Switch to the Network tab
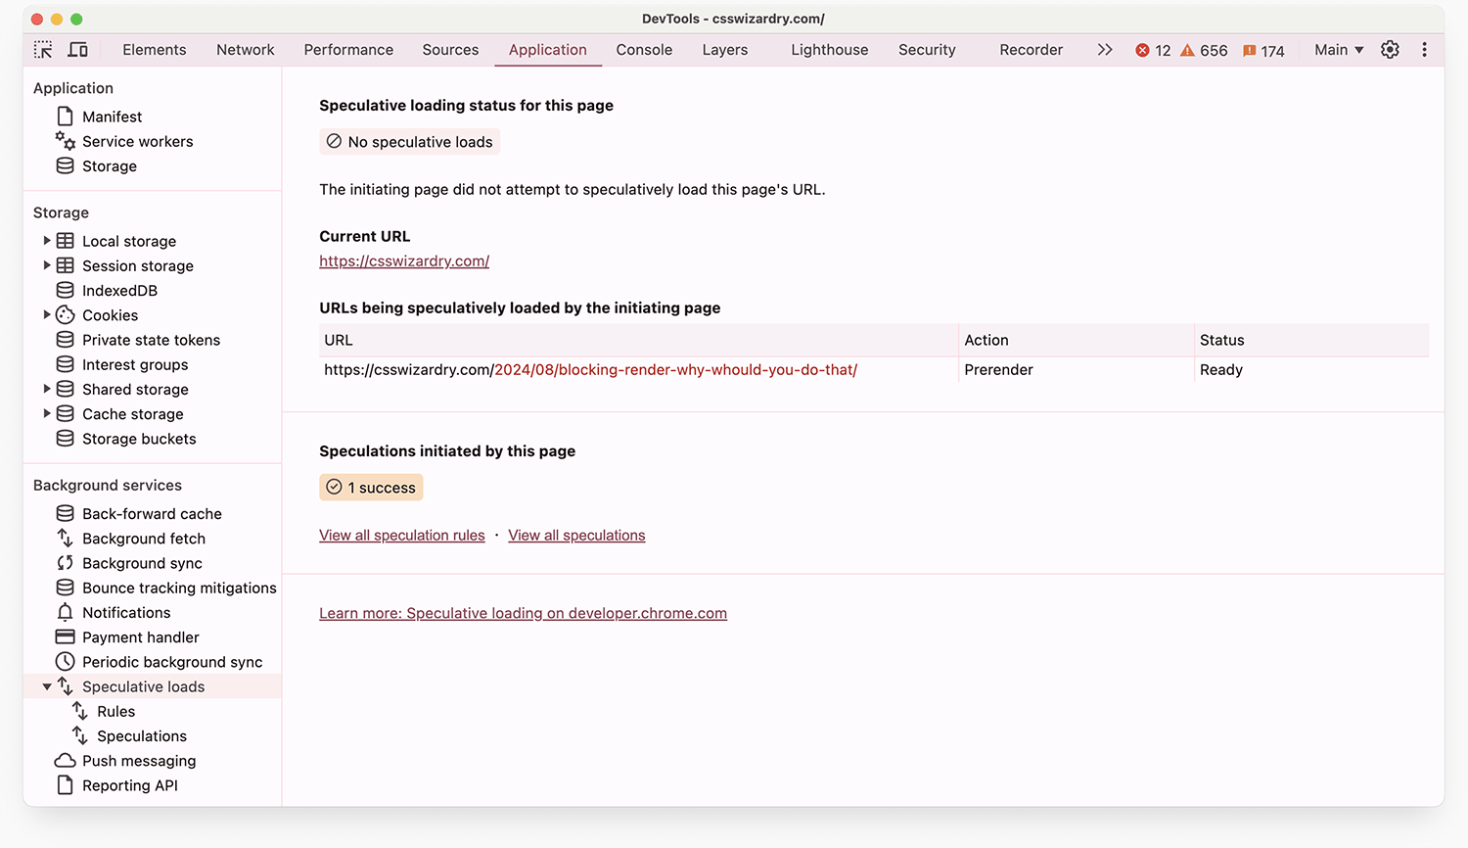Viewport: 1468px width, 848px height. [246, 50]
